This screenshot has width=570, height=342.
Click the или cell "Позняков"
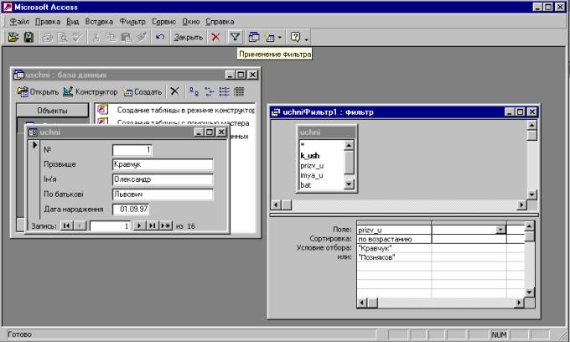point(394,257)
